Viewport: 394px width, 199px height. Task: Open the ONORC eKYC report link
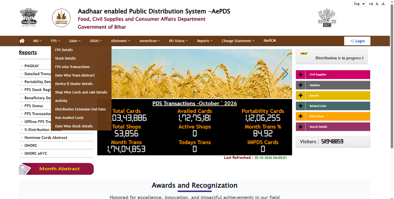coord(36,153)
